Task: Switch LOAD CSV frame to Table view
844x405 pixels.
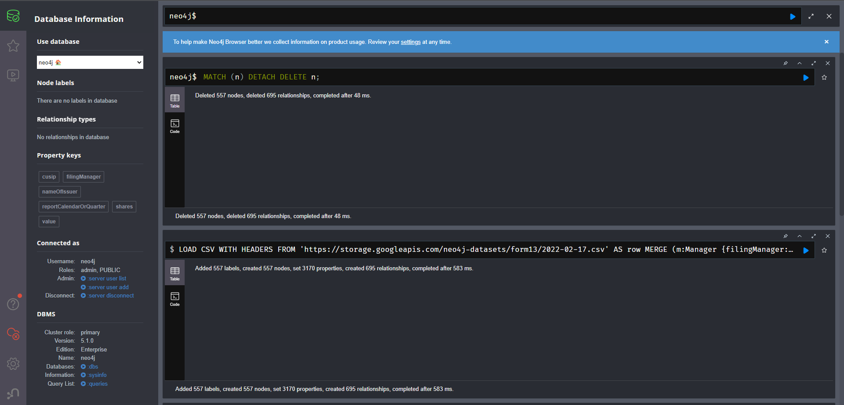Action: coord(175,273)
